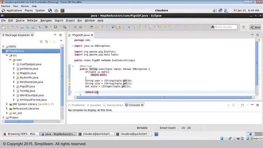Run the program with green Run icon
Image resolution: width=263 pixels, height=148 pixels.
pos(55,27)
